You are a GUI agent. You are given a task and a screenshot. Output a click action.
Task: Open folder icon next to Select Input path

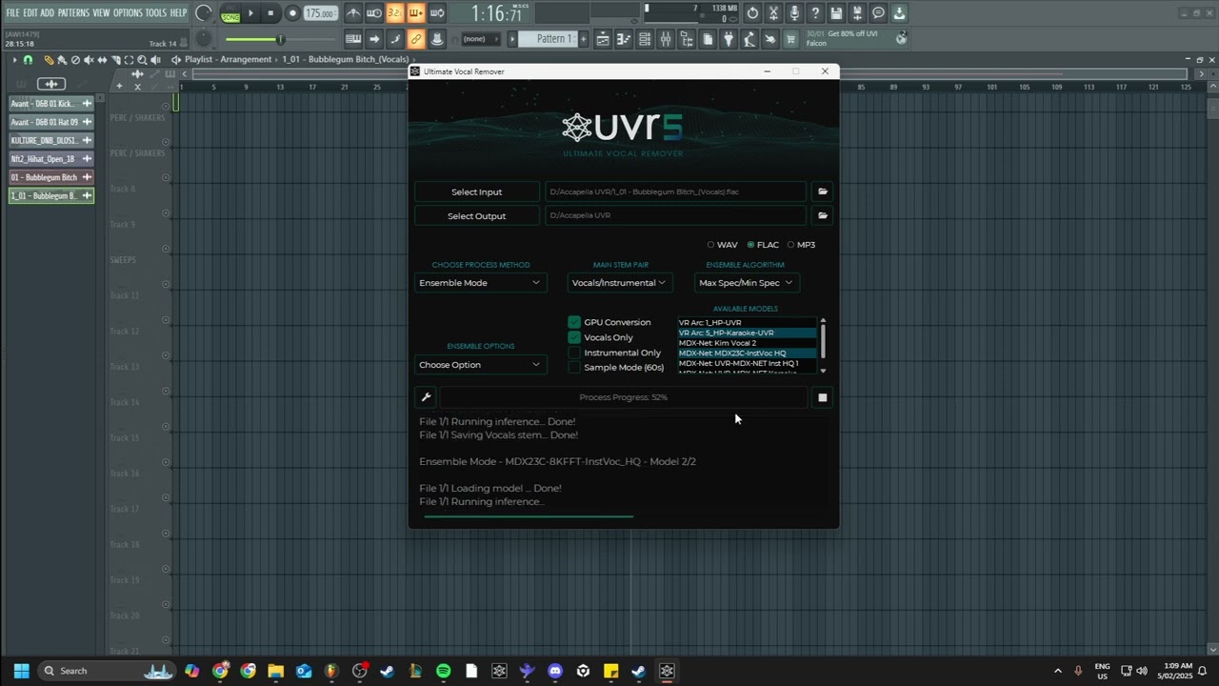tap(823, 192)
